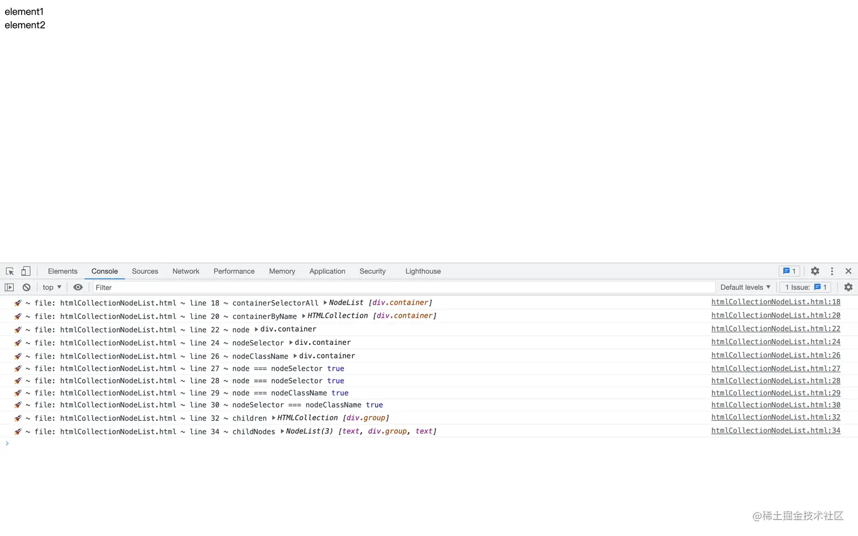The width and height of the screenshot is (858, 536).
Task: Click 'element1' text on the page
Action: tap(24, 11)
